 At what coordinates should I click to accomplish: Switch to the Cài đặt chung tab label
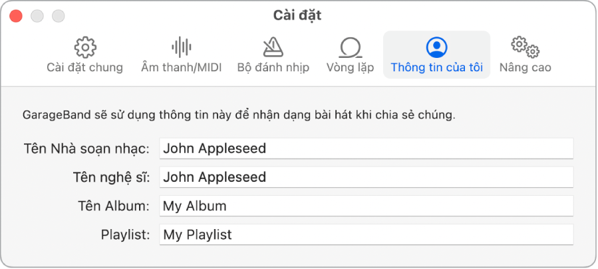point(85,67)
